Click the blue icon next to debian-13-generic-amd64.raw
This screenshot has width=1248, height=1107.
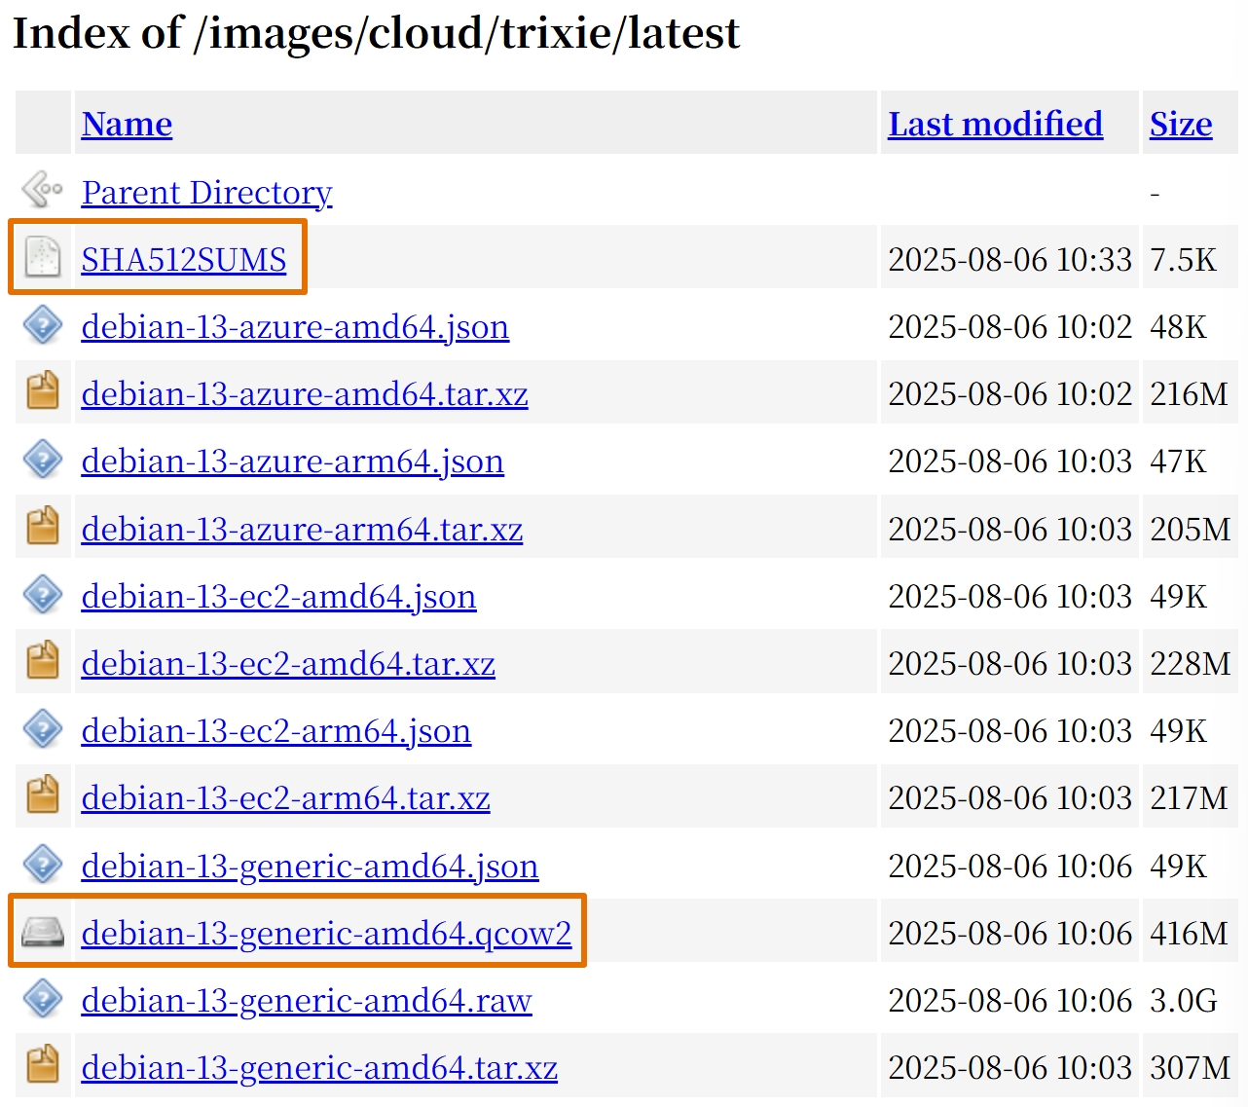point(42,999)
